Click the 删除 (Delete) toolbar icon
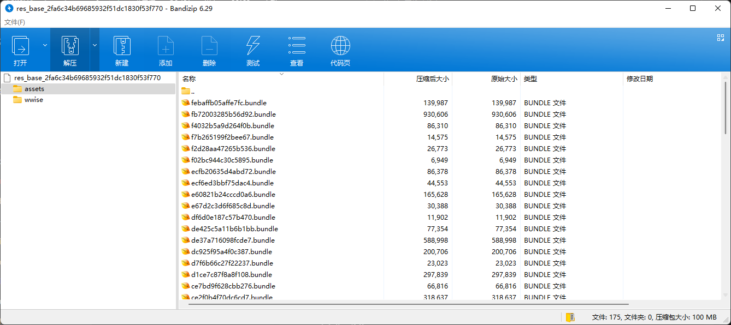731x325 pixels. click(209, 45)
